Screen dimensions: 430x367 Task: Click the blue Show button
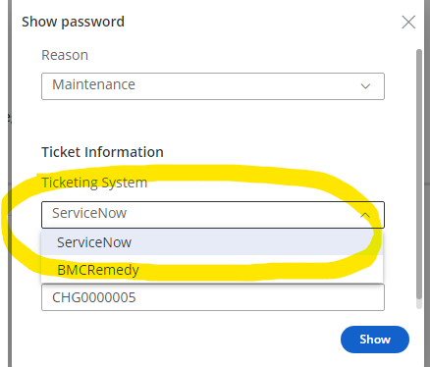coord(375,340)
